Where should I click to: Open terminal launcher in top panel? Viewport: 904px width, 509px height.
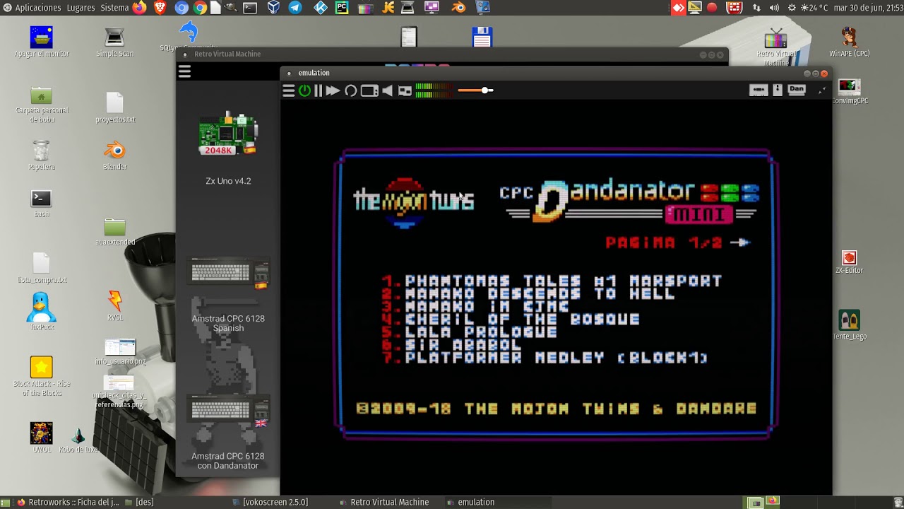250,8
